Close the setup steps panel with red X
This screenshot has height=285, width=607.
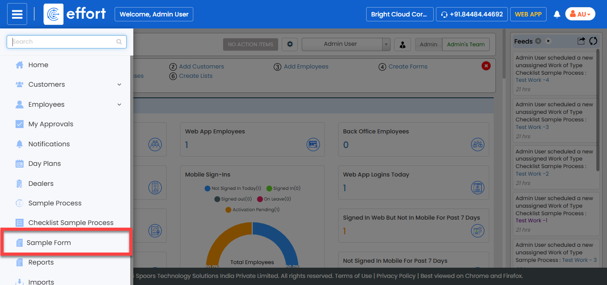[486, 66]
